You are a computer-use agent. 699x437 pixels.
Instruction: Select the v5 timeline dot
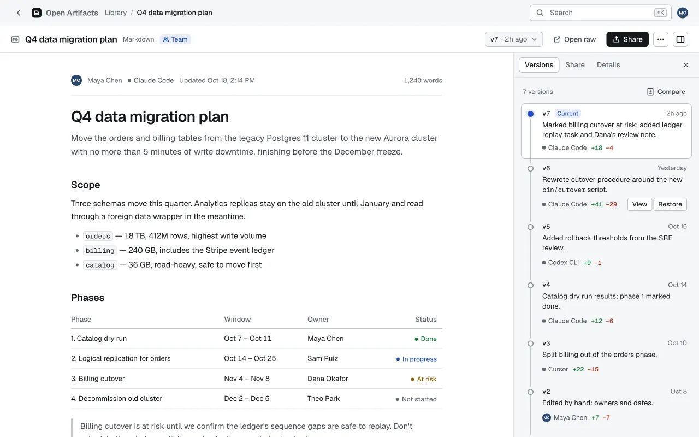[530, 227]
